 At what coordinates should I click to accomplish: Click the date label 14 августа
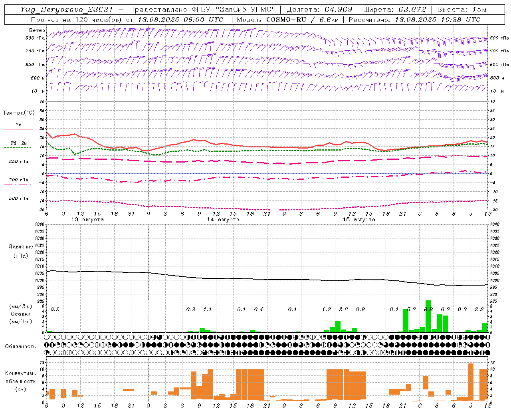[223, 220]
